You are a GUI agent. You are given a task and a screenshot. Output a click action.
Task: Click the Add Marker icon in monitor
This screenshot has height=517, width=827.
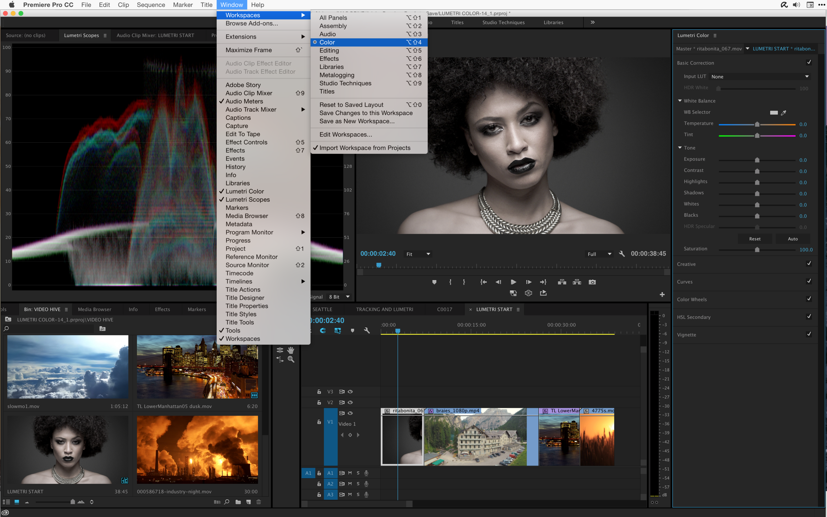(x=434, y=282)
